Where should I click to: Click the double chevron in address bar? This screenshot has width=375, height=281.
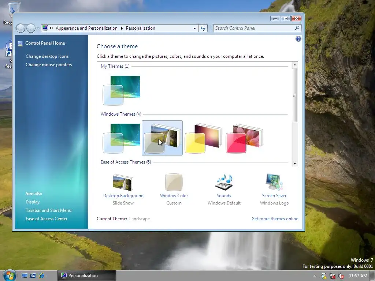(x=51, y=28)
